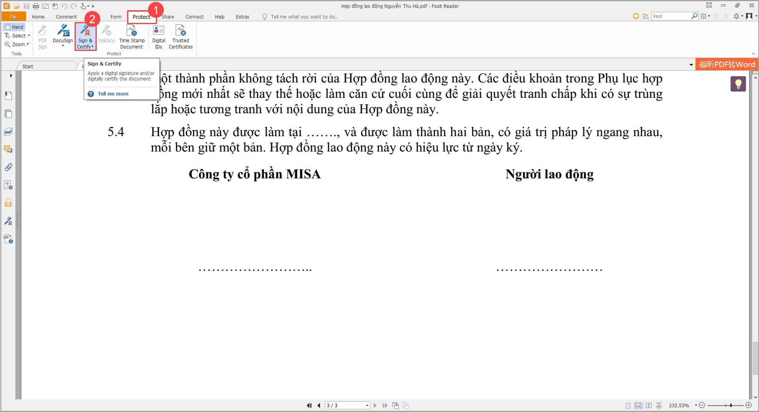Click the Time Stamp Document tool
The width and height of the screenshot is (759, 412).
132,36
